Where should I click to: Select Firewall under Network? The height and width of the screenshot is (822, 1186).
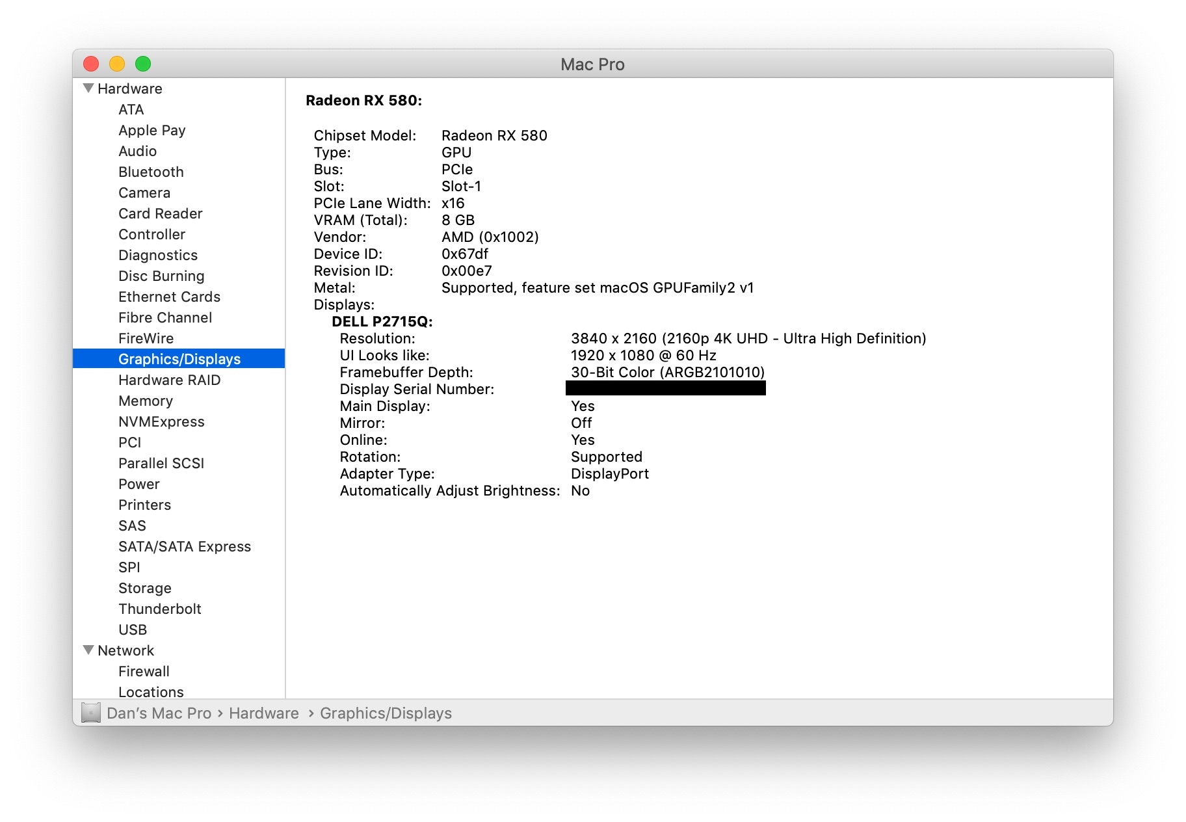[x=144, y=671]
